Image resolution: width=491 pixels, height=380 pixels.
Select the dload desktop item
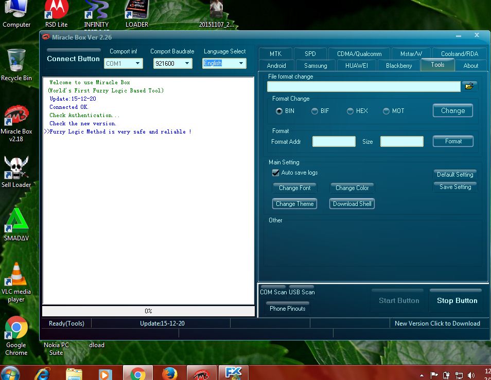pyautogui.click(x=97, y=345)
